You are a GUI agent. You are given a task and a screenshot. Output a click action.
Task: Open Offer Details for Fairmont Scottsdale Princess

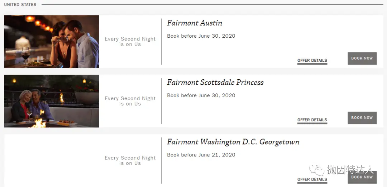[312, 120]
